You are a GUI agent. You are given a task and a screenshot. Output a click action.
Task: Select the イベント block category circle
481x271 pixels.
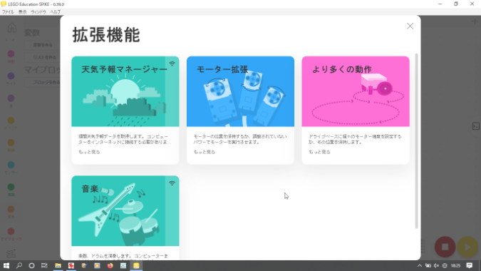(11, 121)
